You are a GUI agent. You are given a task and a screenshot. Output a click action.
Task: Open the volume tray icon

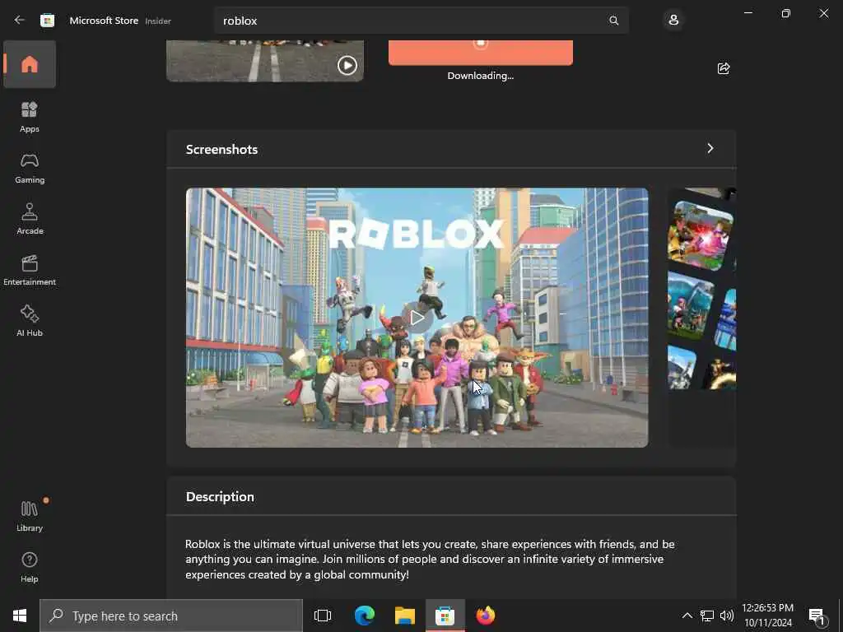point(726,616)
